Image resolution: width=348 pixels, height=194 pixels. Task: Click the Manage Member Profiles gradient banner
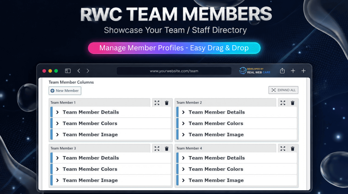[x=174, y=48]
